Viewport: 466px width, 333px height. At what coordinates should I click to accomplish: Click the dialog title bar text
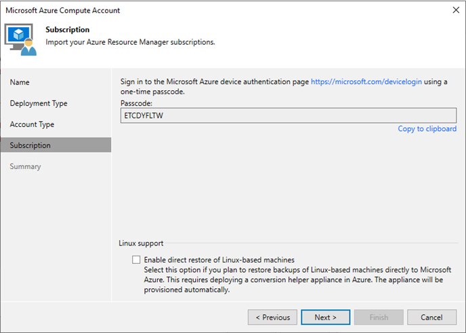click(63, 10)
